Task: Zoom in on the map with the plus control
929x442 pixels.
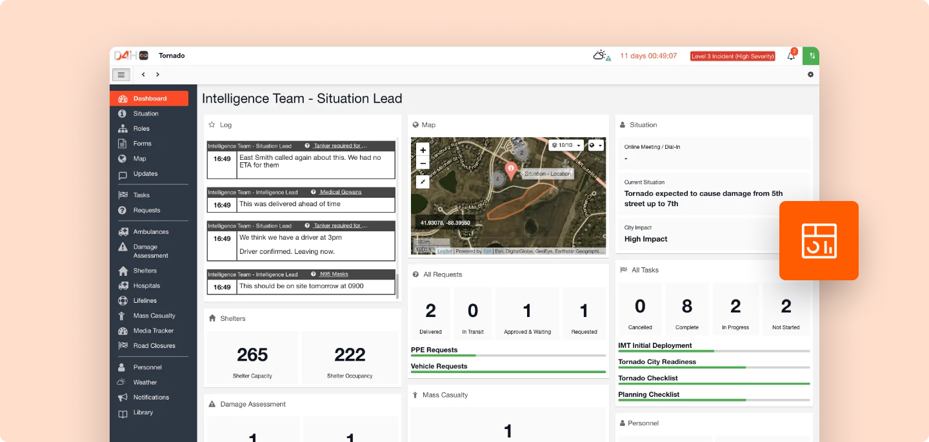Action: 423,149
